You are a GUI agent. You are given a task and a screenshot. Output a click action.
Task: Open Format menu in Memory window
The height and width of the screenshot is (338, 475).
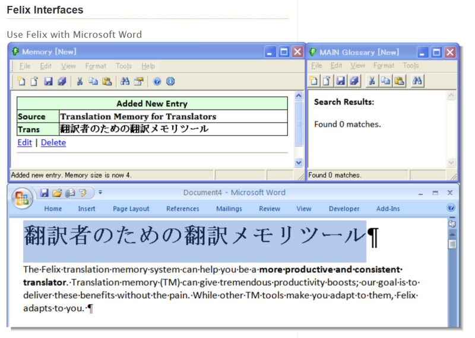(x=96, y=66)
